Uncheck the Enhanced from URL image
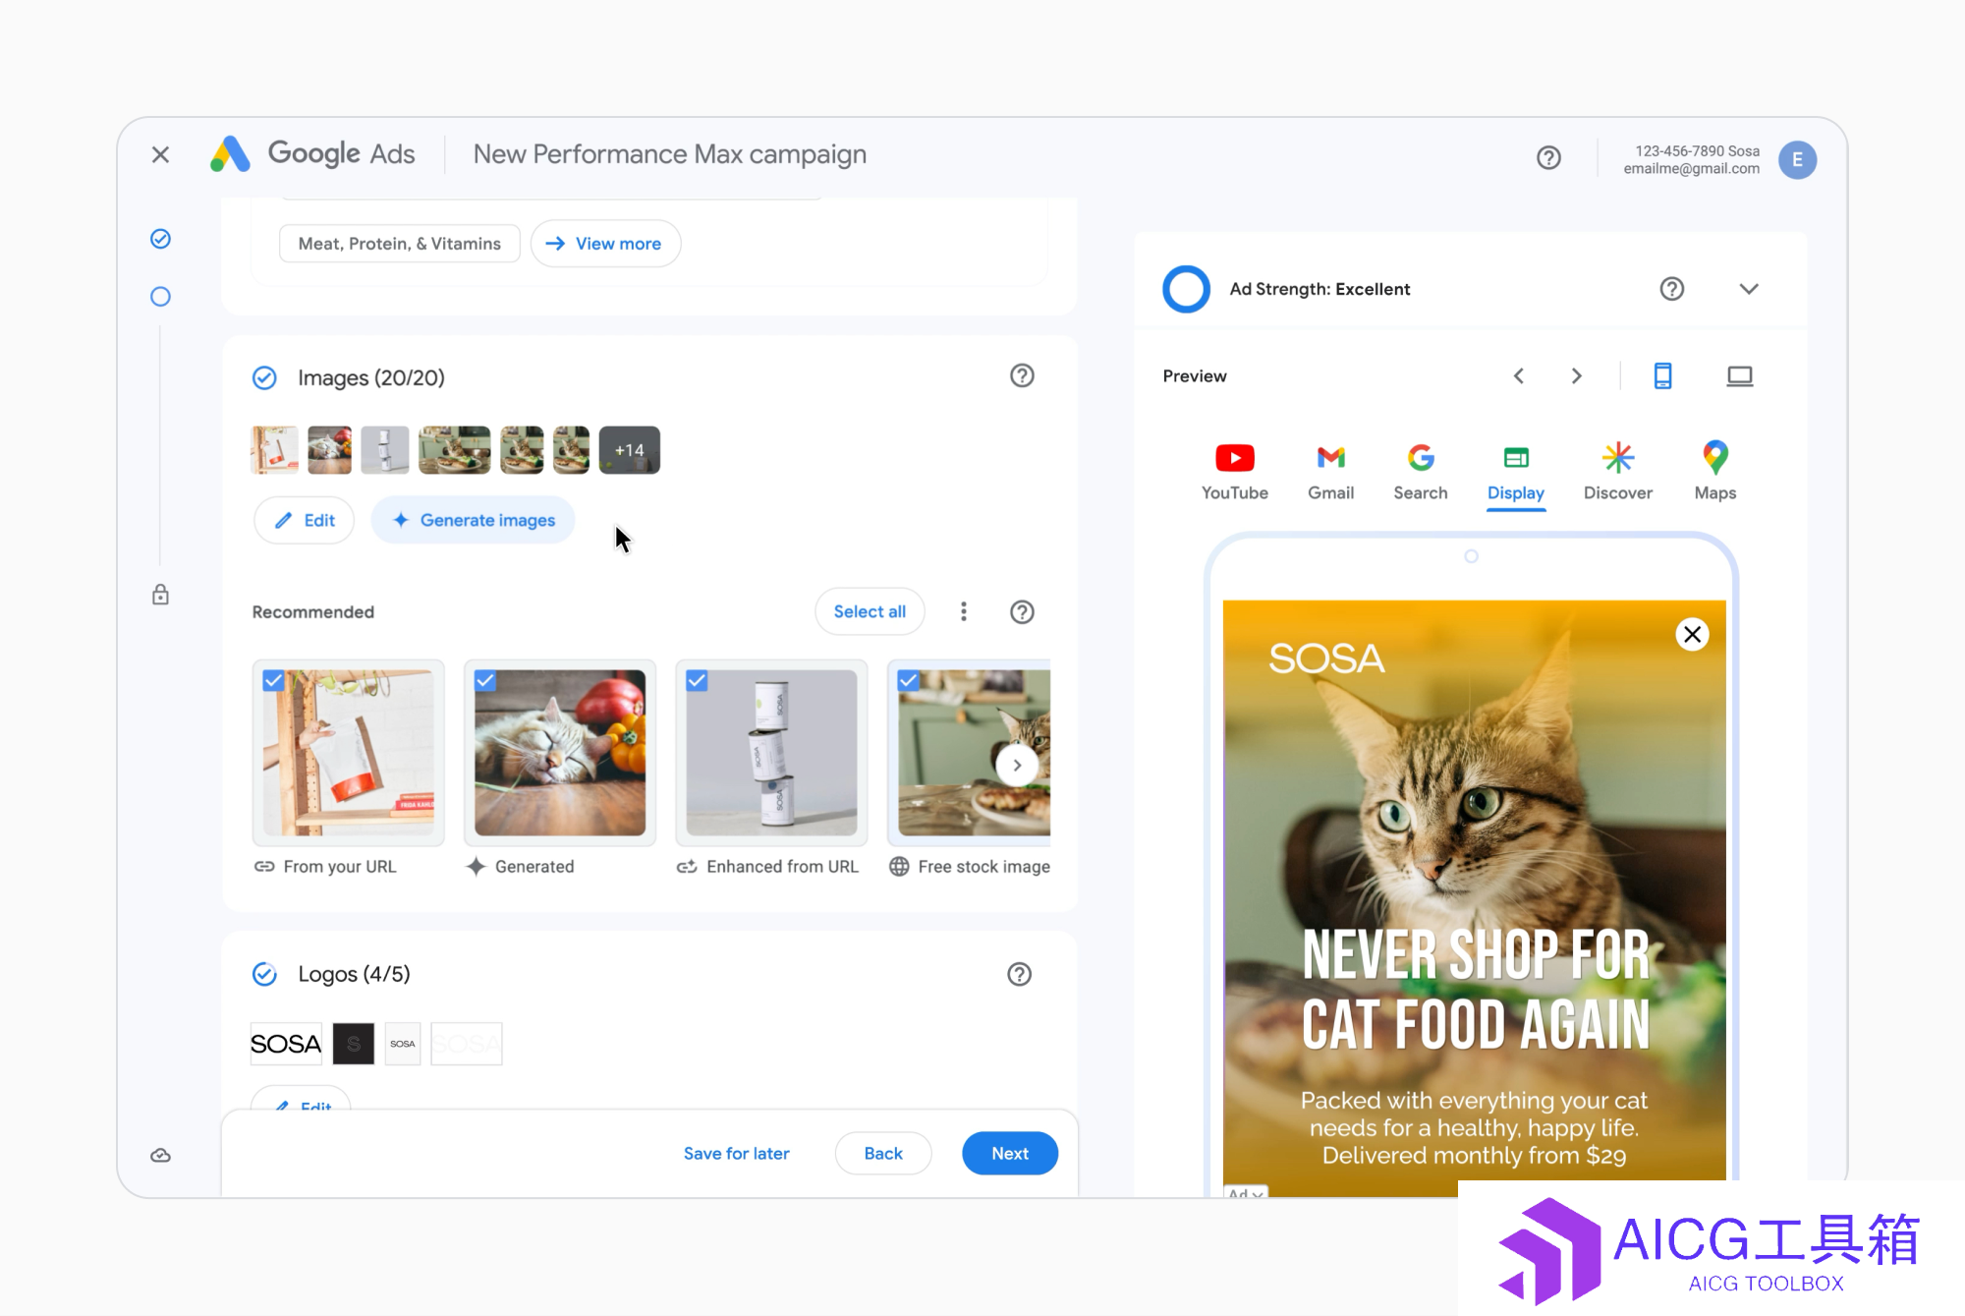The height and width of the screenshot is (1316, 1965). click(697, 680)
